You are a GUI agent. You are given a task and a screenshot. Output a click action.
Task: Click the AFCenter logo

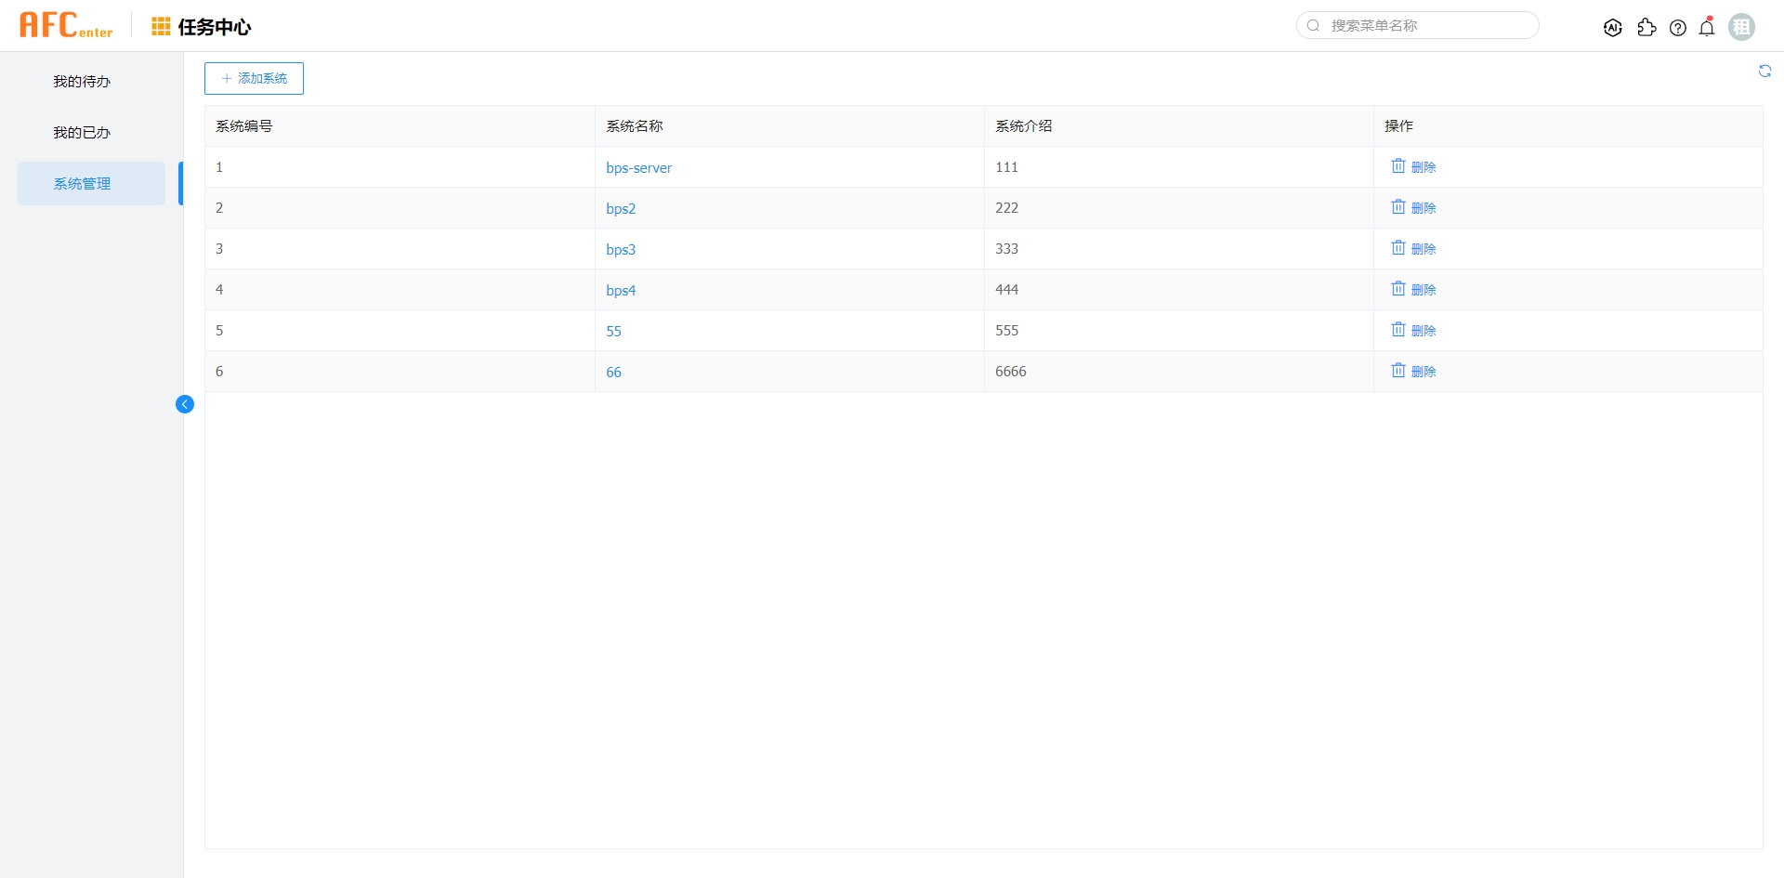coord(66,24)
